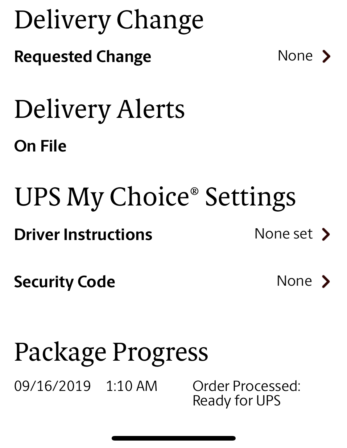Tap the 1:10 AM timestamp

(x=131, y=386)
